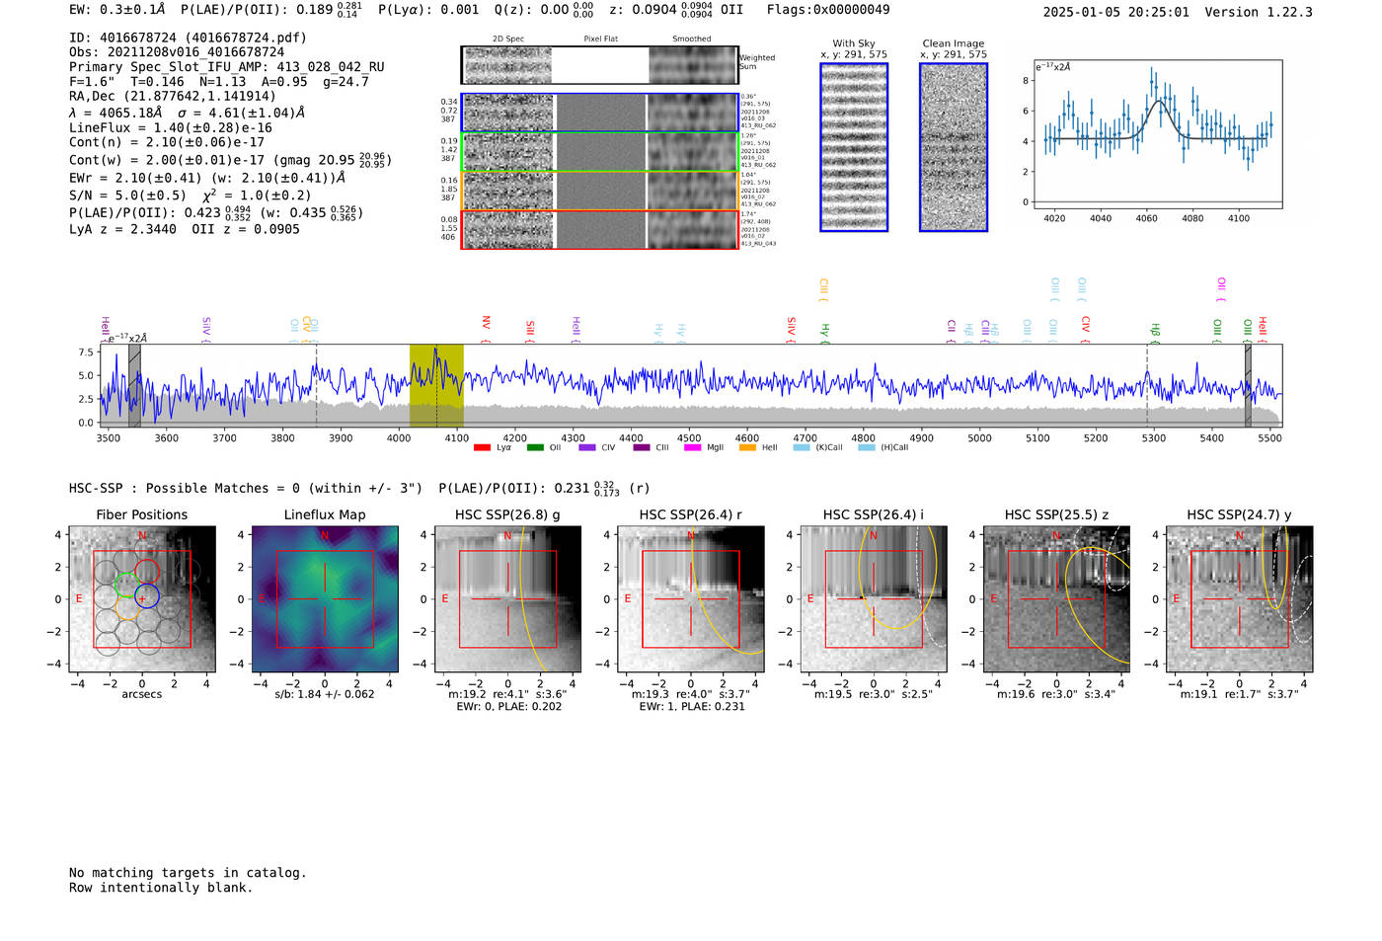Image resolution: width=1382 pixels, height=941 pixels.
Task: Select the orange-bordered fiber spectrum row
Action: (x=599, y=191)
